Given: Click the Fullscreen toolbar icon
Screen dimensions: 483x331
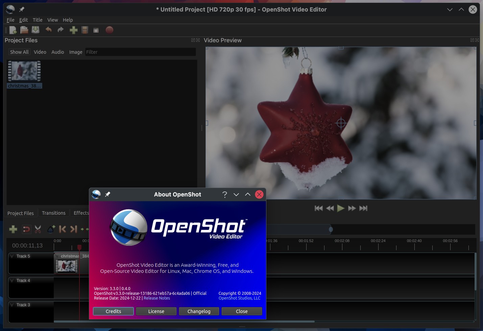Looking at the screenshot, I should (96, 30).
